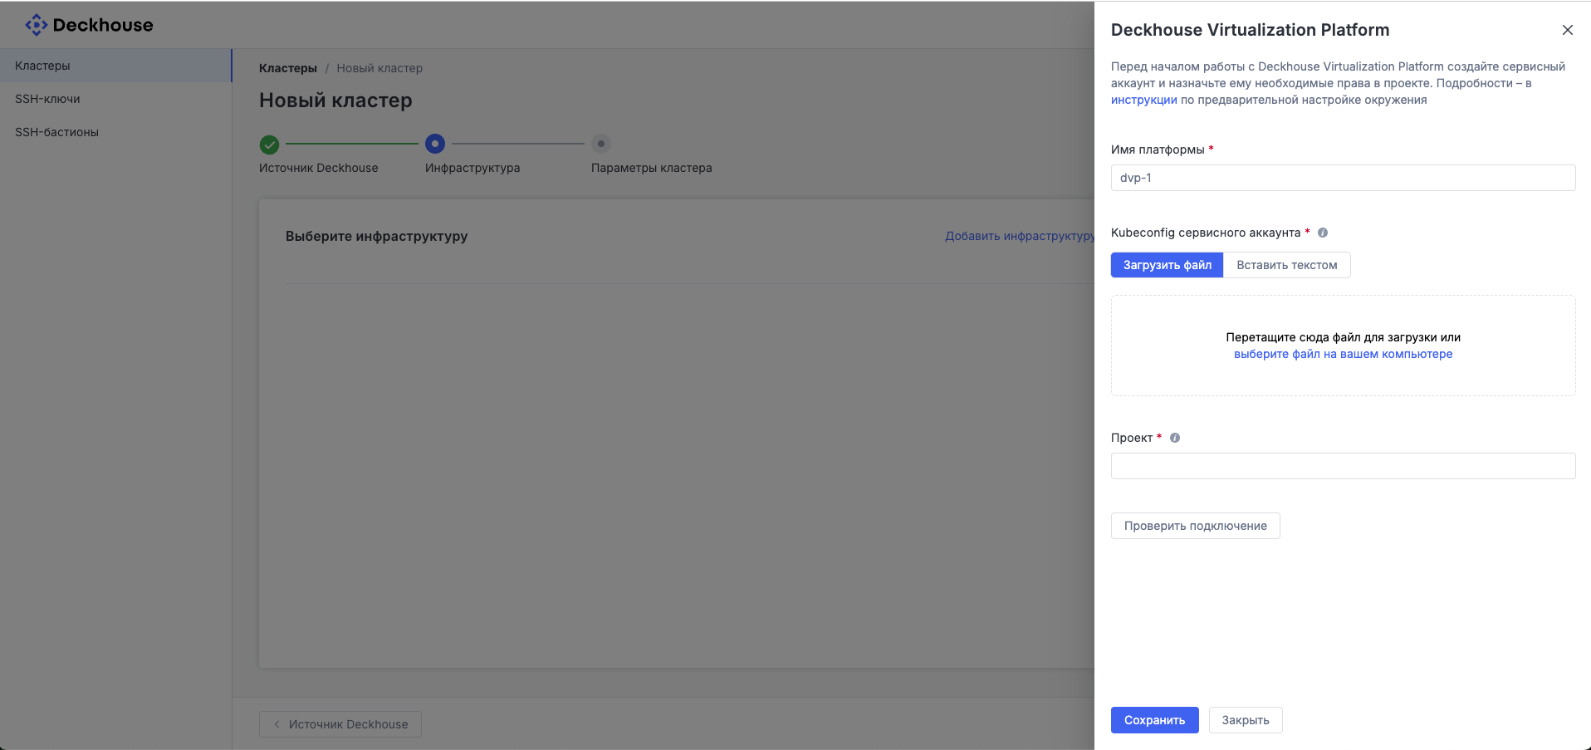Click the active Инфраструктура step circle
Viewport: 1591px width, 750px height.
(x=435, y=144)
